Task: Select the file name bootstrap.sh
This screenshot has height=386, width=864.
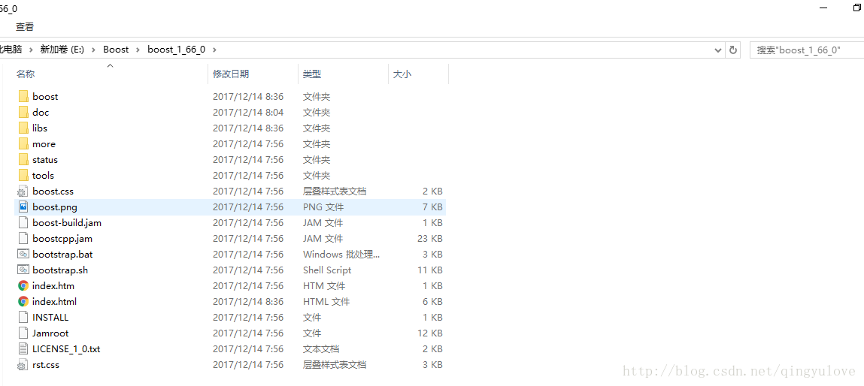Action: [x=60, y=270]
